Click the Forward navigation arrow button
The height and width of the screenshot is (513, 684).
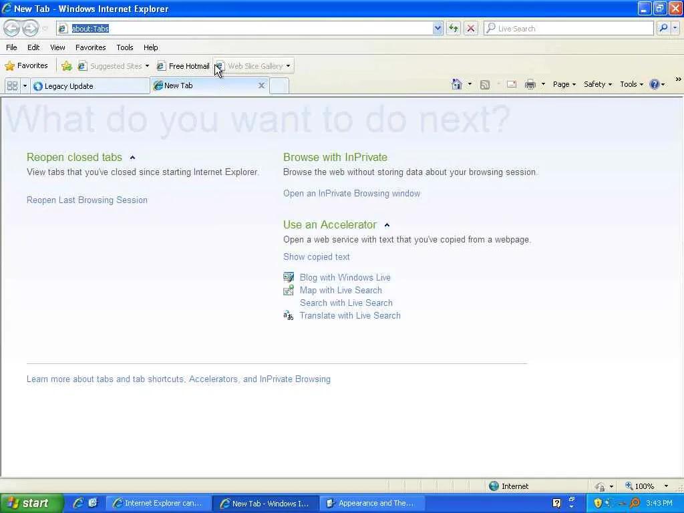[30, 28]
